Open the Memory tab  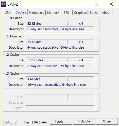point(53,13)
